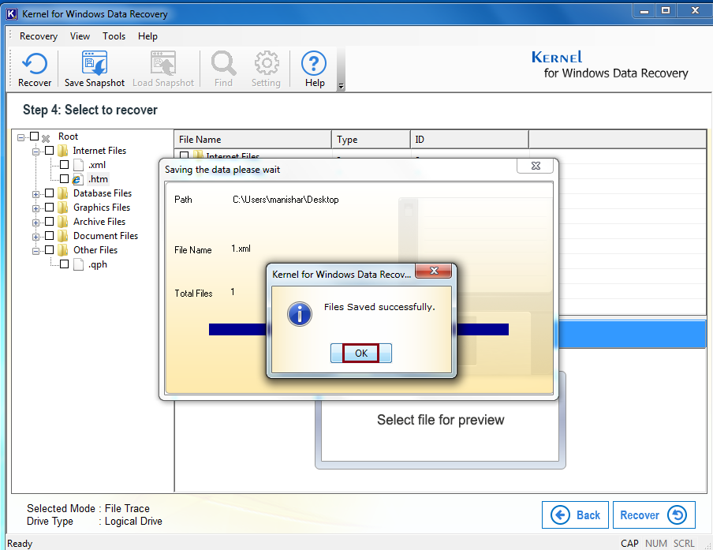Click the Other Files folder icon
The width and height of the screenshot is (713, 550).
point(63,250)
